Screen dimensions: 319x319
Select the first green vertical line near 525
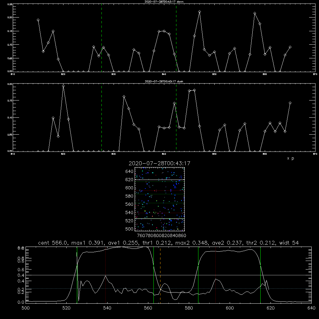(x=77, y=275)
